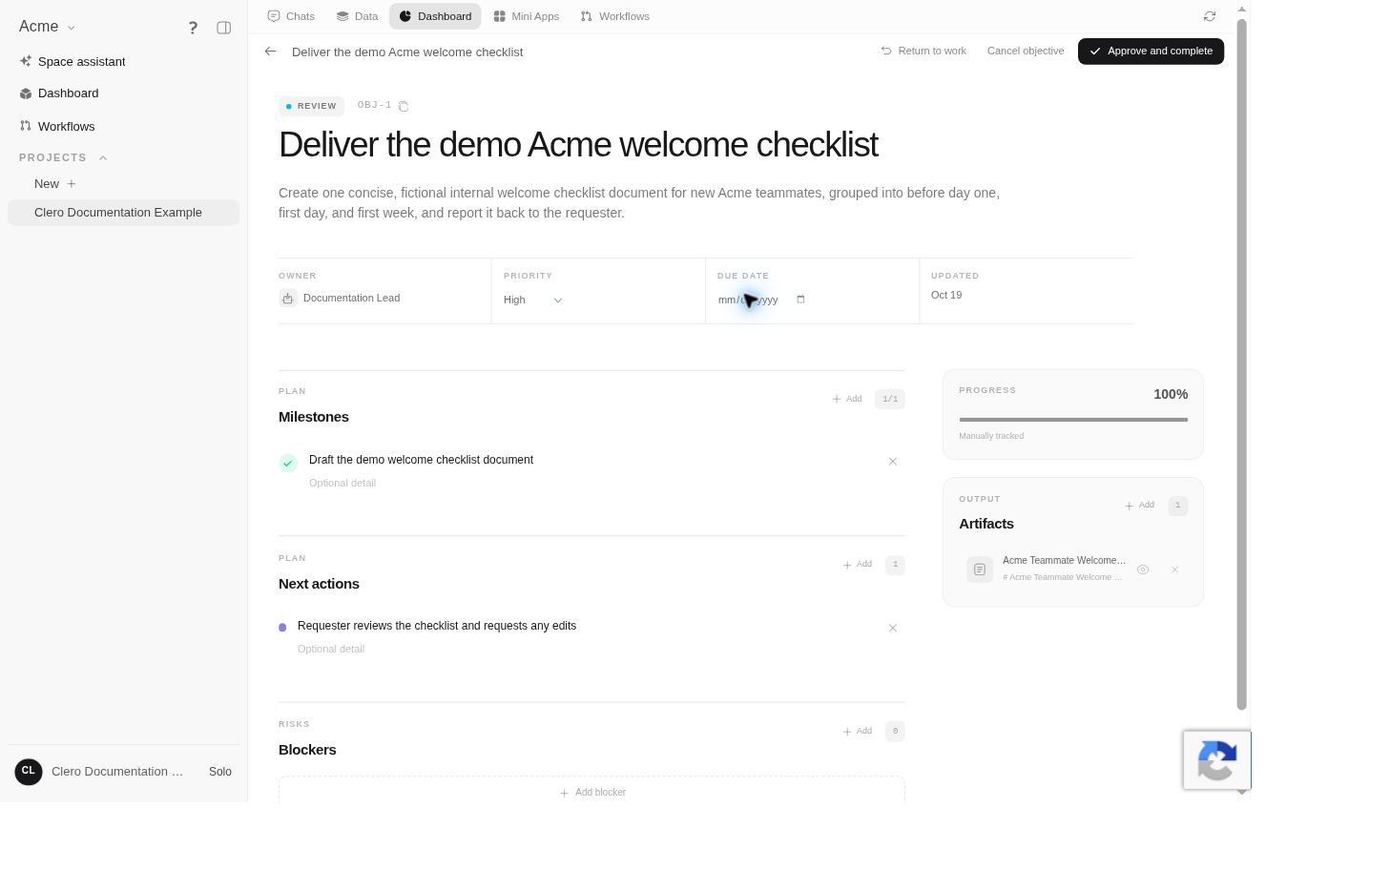Switch to the Chats tab
The image size is (1390, 891).
tap(291, 16)
